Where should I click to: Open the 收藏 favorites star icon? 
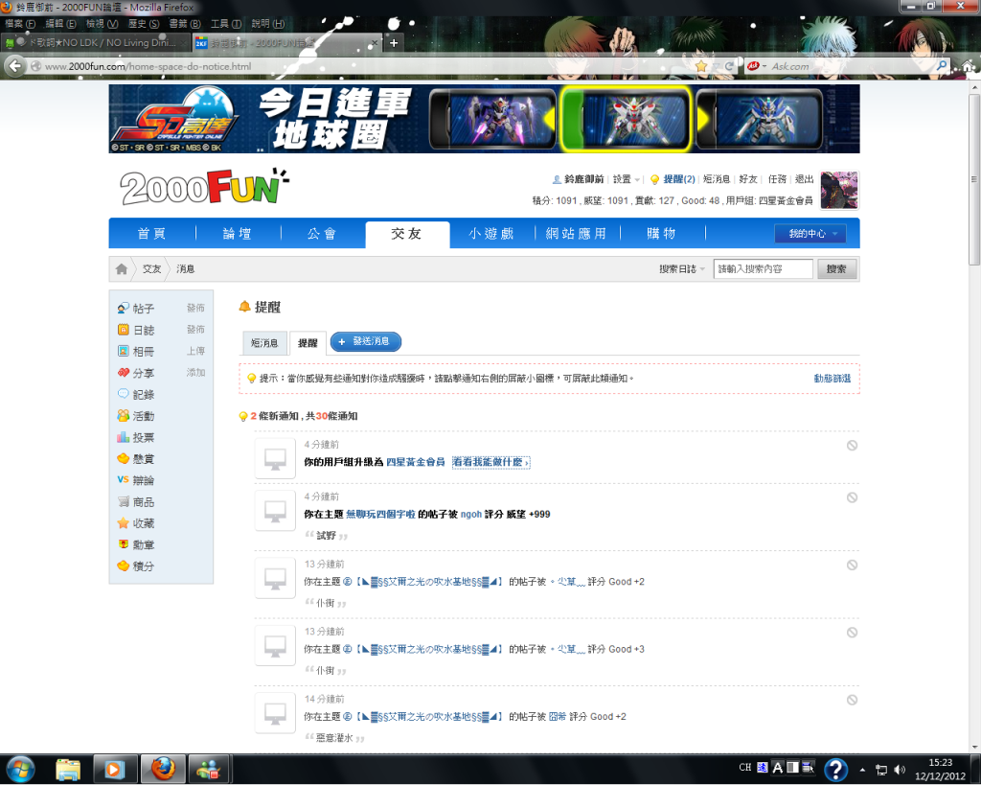[x=123, y=523]
